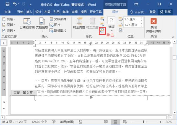Image resolution: width=177 pixels, height=125 pixels.
Task: Click the Share (共享) button
Action: 165,12
